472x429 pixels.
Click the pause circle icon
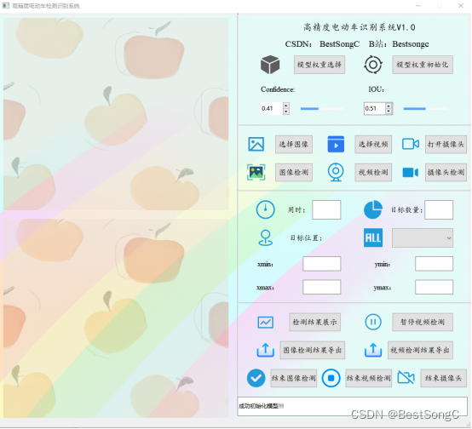click(x=373, y=323)
